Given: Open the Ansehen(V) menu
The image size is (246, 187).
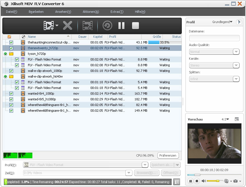Looking at the screenshot, I should [x=63, y=12].
